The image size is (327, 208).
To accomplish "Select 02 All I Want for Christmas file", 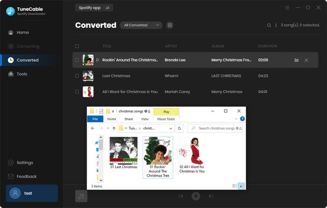I will pyautogui.click(x=192, y=155).
